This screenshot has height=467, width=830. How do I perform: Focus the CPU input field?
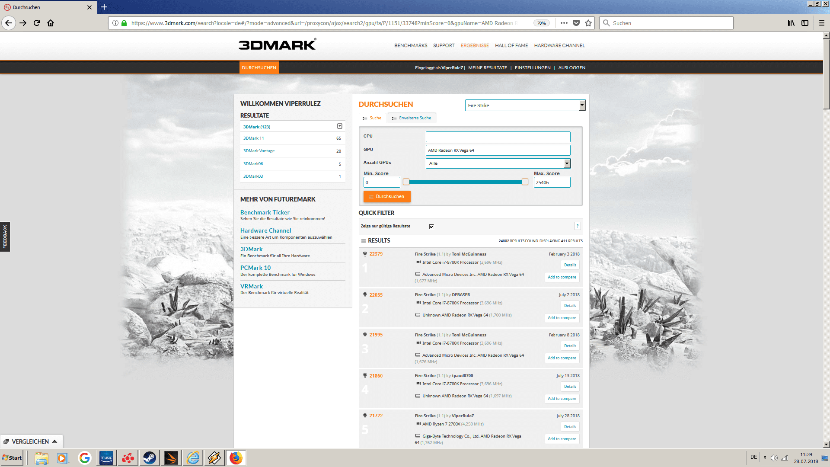pyautogui.click(x=498, y=137)
